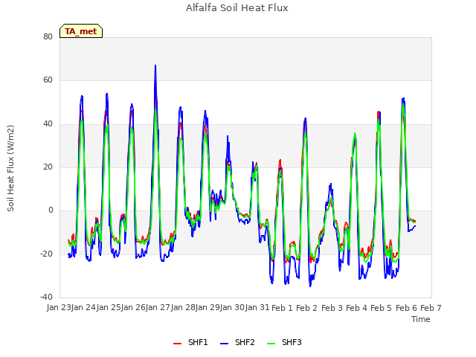Click the 80 y-axis tick label
The image size is (476, 357).
(x=48, y=36)
